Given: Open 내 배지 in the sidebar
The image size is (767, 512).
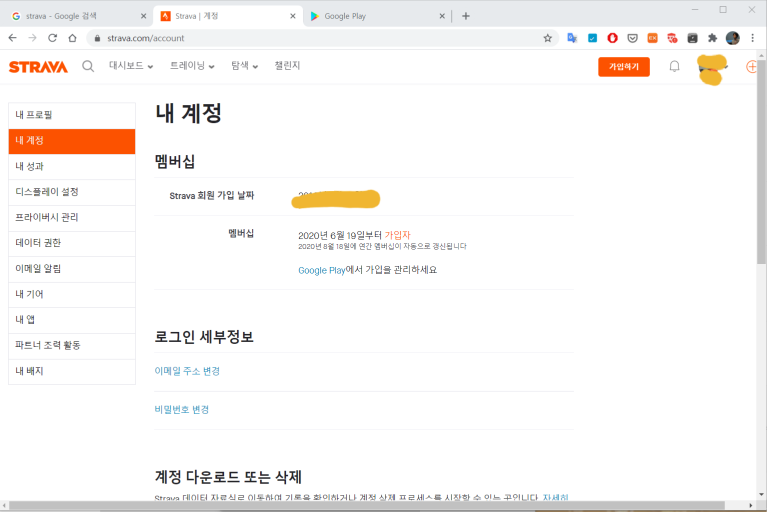Looking at the screenshot, I should pos(72,372).
